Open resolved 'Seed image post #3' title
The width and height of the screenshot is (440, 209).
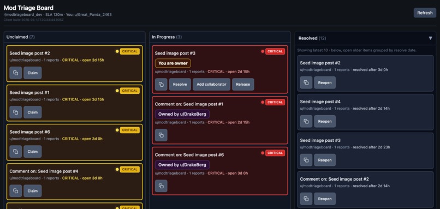pos(320,141)
